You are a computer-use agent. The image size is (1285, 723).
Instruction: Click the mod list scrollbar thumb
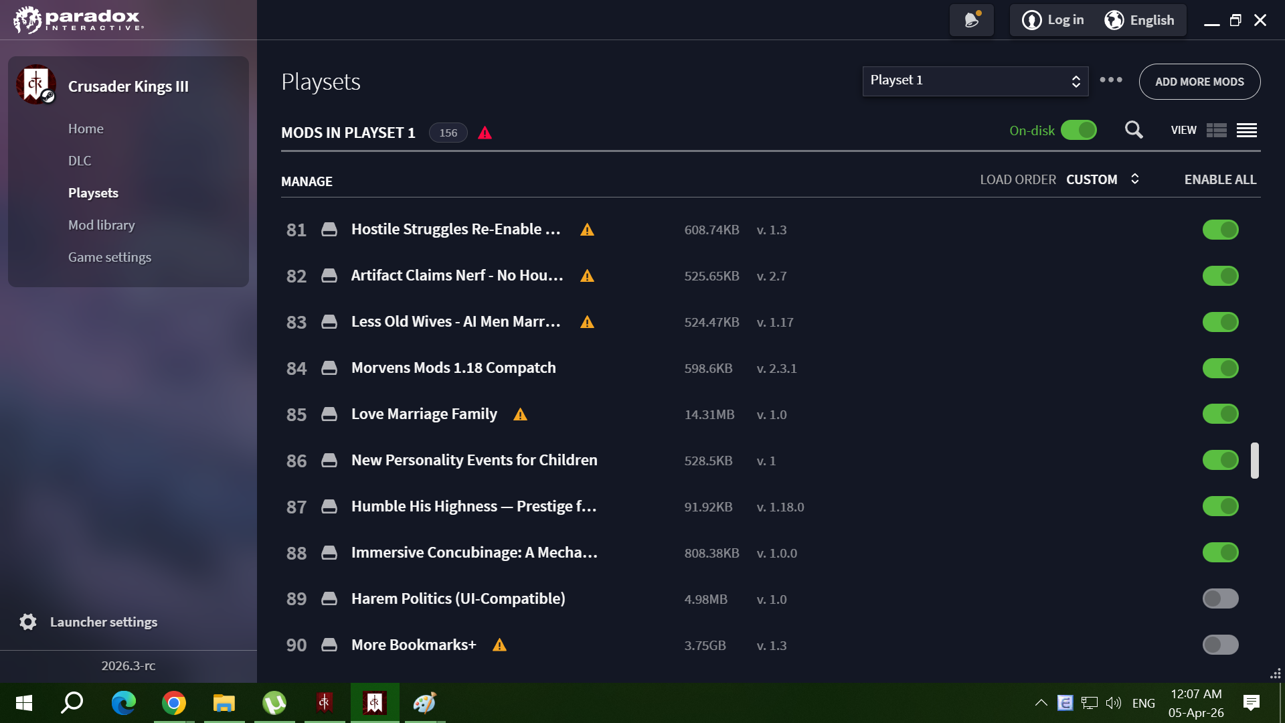click(1255, 460)
